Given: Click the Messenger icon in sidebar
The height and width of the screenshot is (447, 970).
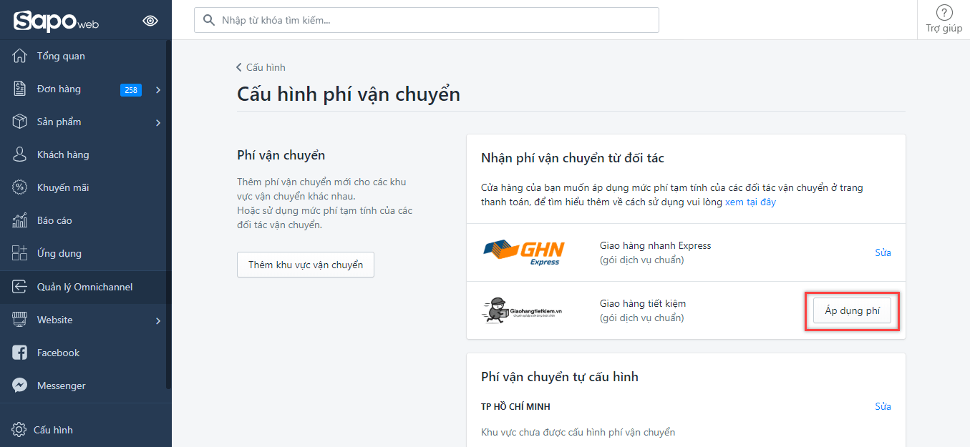Looking at the screenshot, I should 19,385.
